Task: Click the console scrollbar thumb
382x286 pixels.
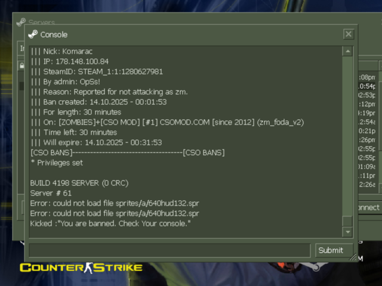Action: click(x=347, y=221)
